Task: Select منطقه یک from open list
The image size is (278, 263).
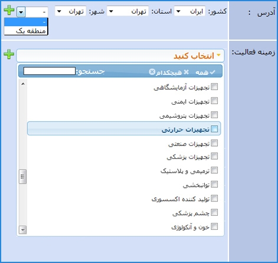Action: [x=26, y=31]
